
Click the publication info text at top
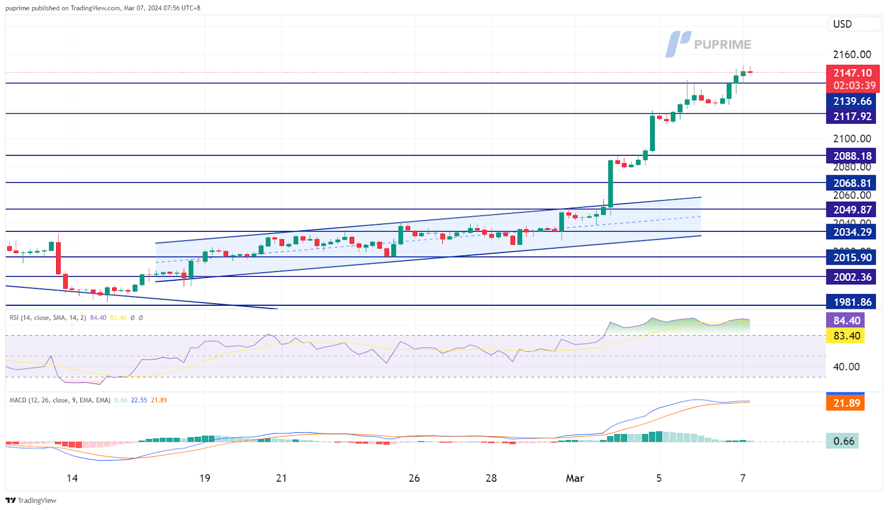click(103, 8)
